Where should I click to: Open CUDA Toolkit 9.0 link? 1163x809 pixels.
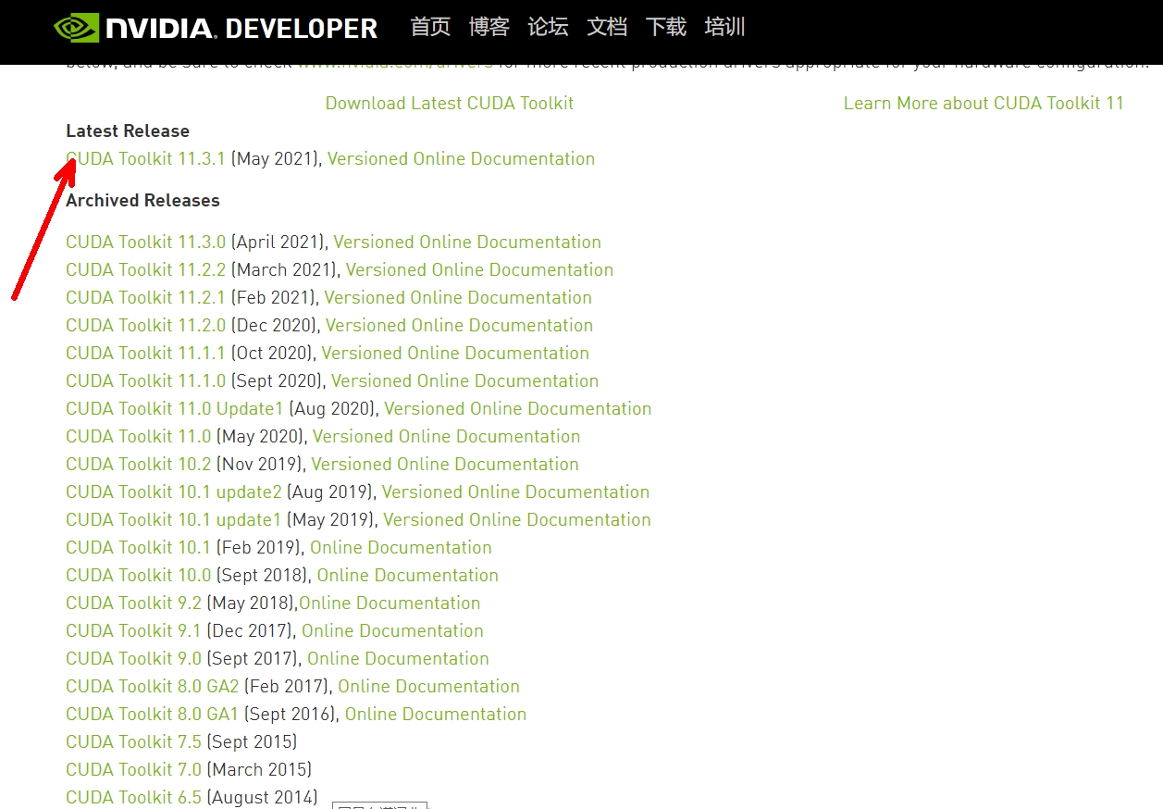point(133,658)
